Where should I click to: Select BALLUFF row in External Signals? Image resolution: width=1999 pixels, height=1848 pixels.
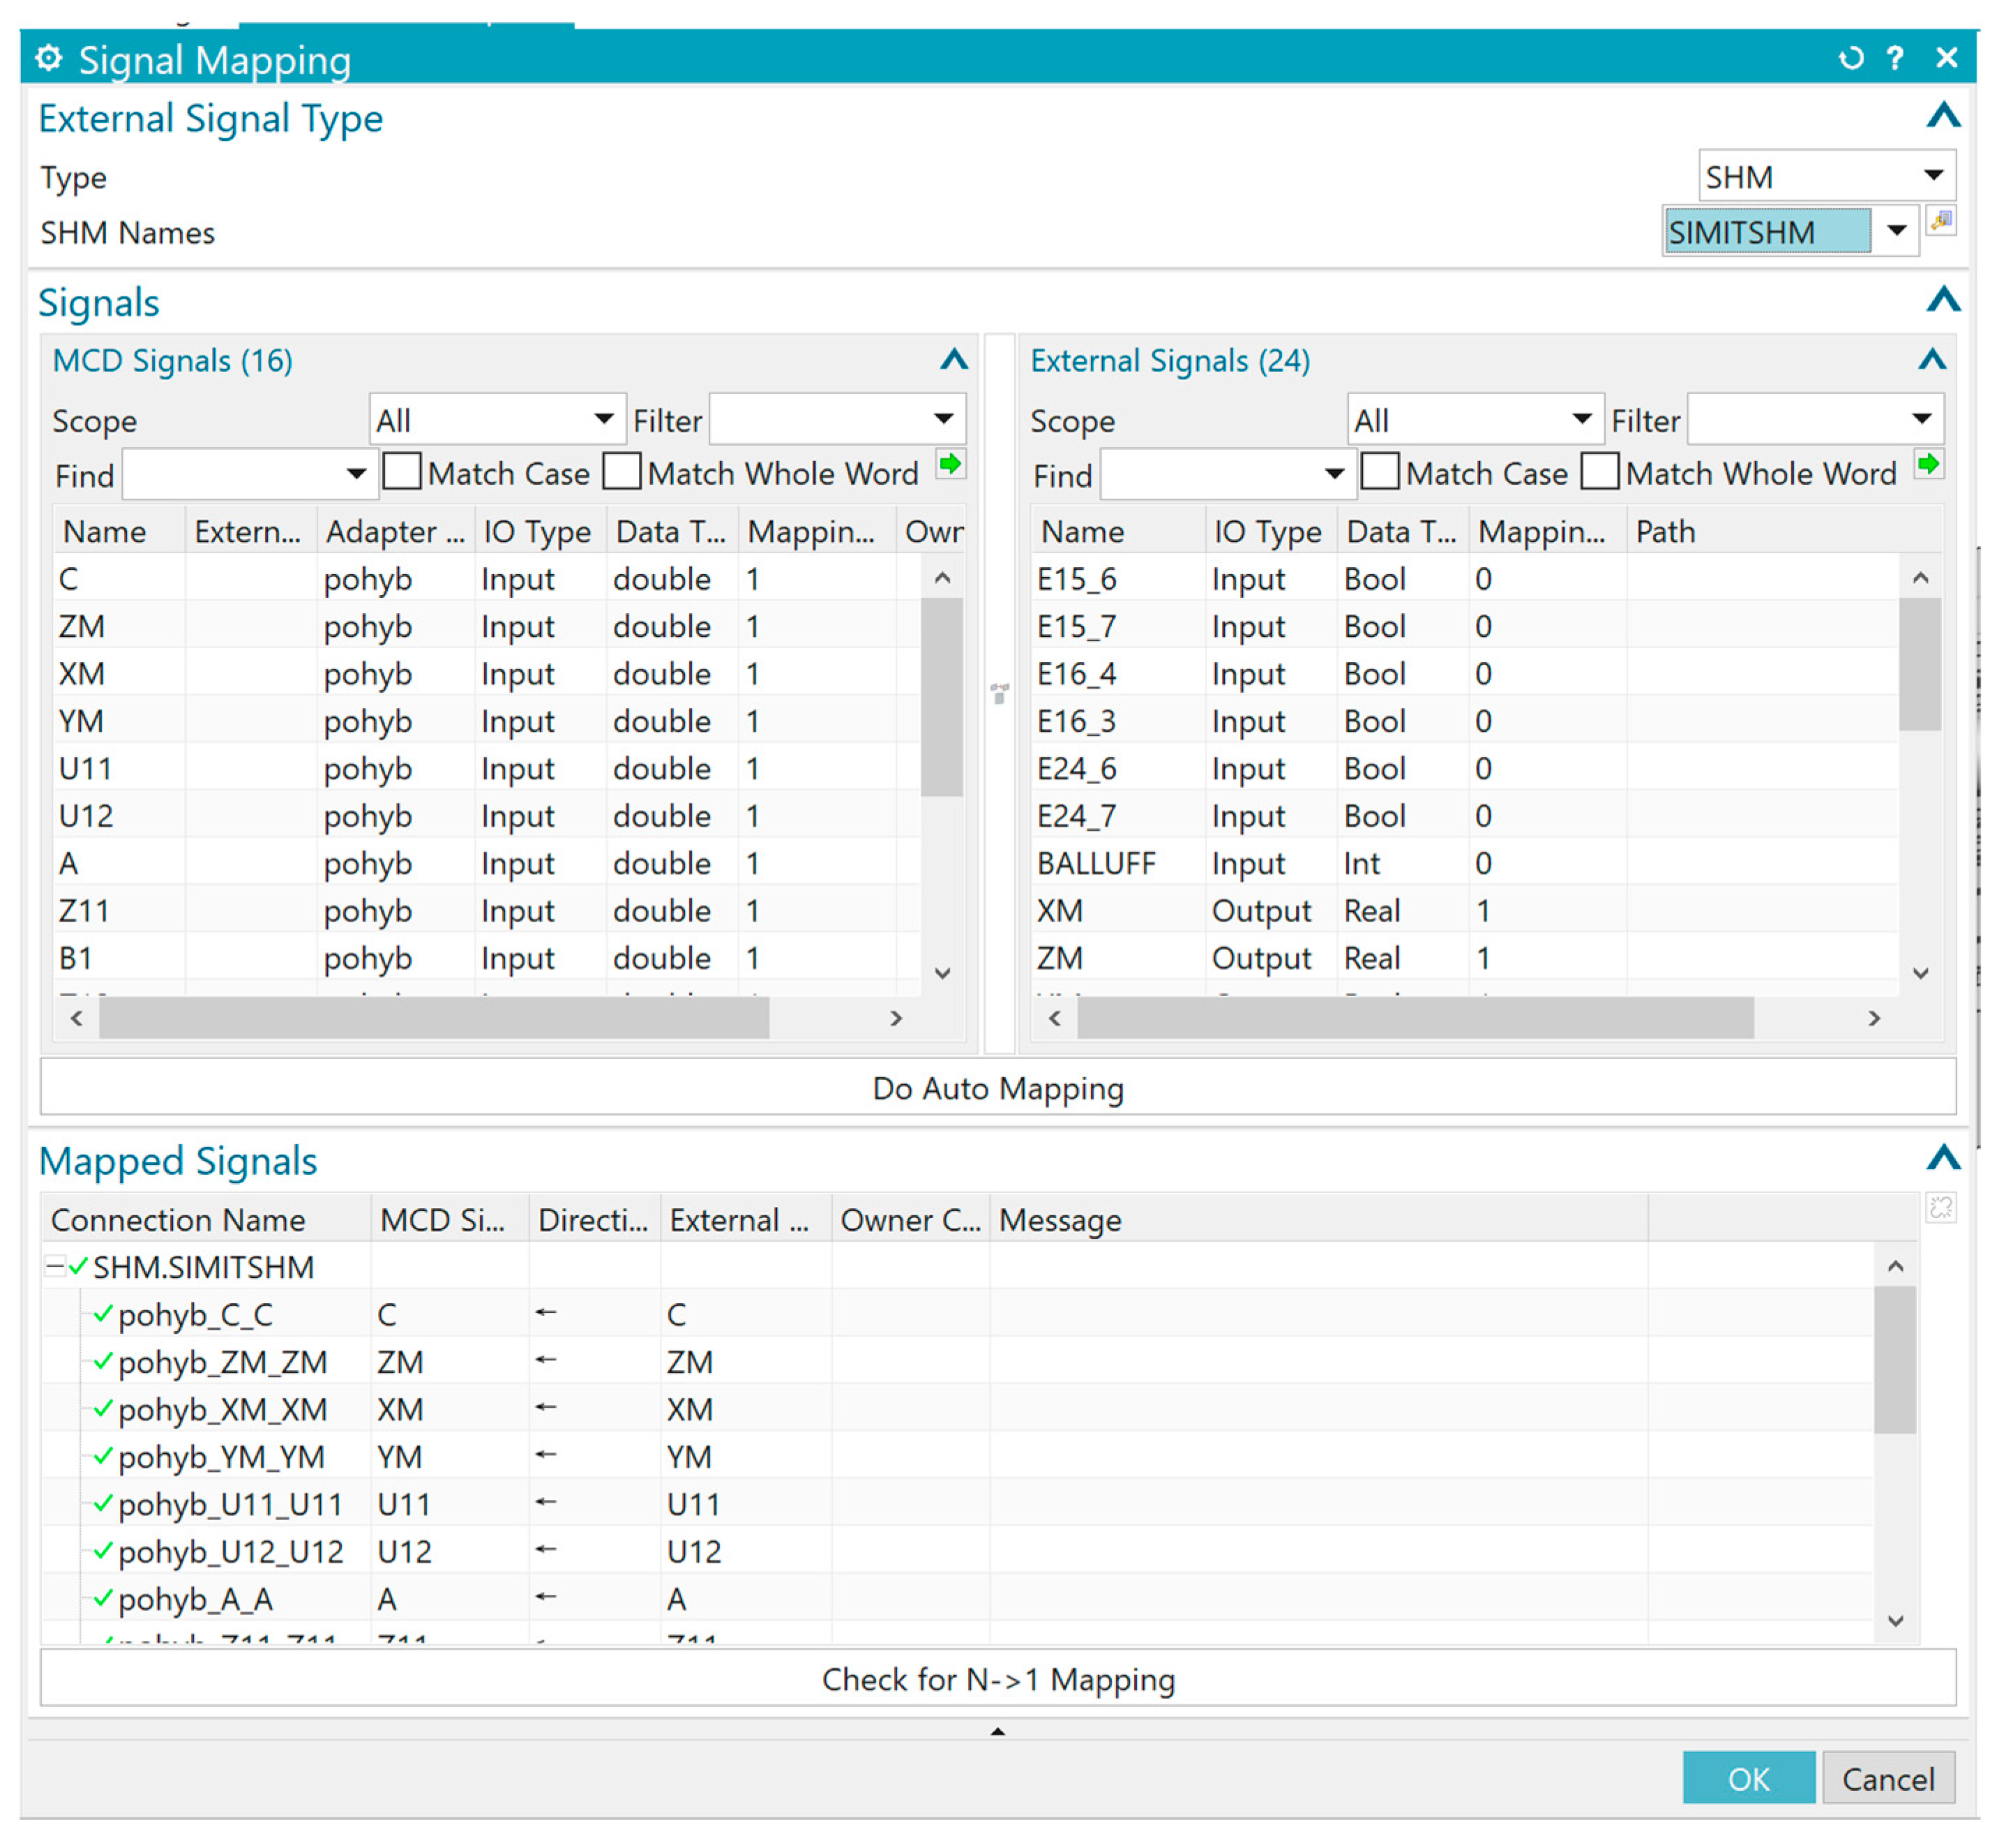pyautogui.click(x=1096, y=863)
